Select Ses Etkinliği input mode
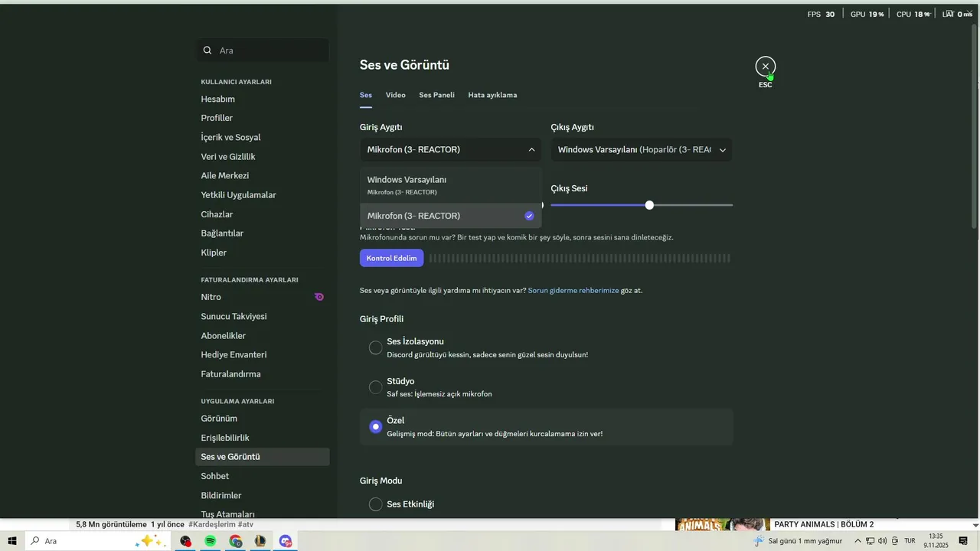 (x=375, y=504)
